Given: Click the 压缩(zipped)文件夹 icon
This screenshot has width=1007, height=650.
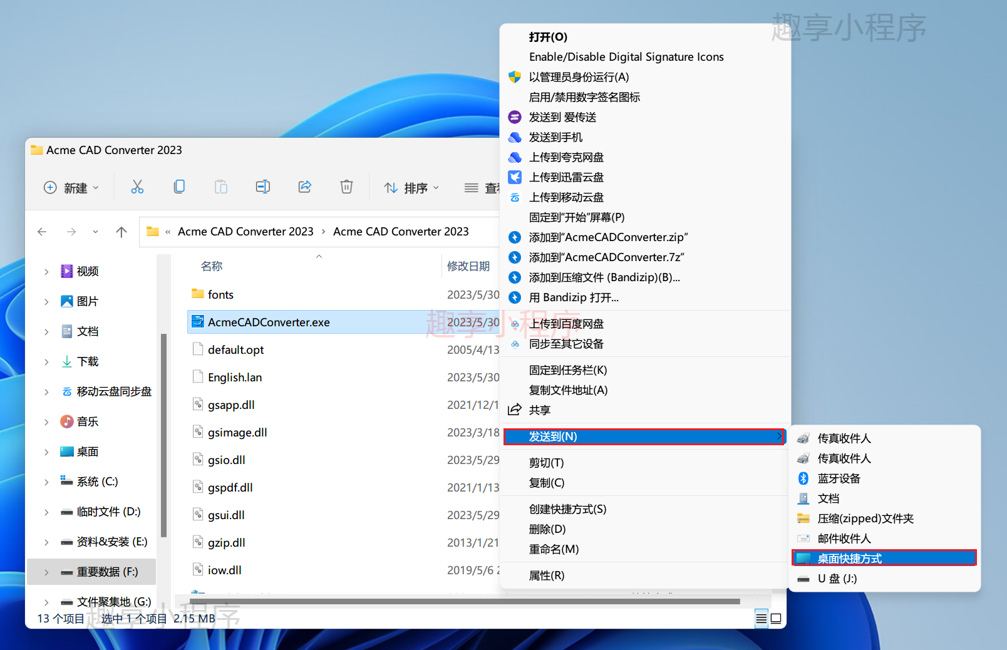Looking at the screenshot, I should (803, 518).
